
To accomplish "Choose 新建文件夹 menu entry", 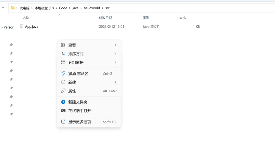I will tap(89, 102).
